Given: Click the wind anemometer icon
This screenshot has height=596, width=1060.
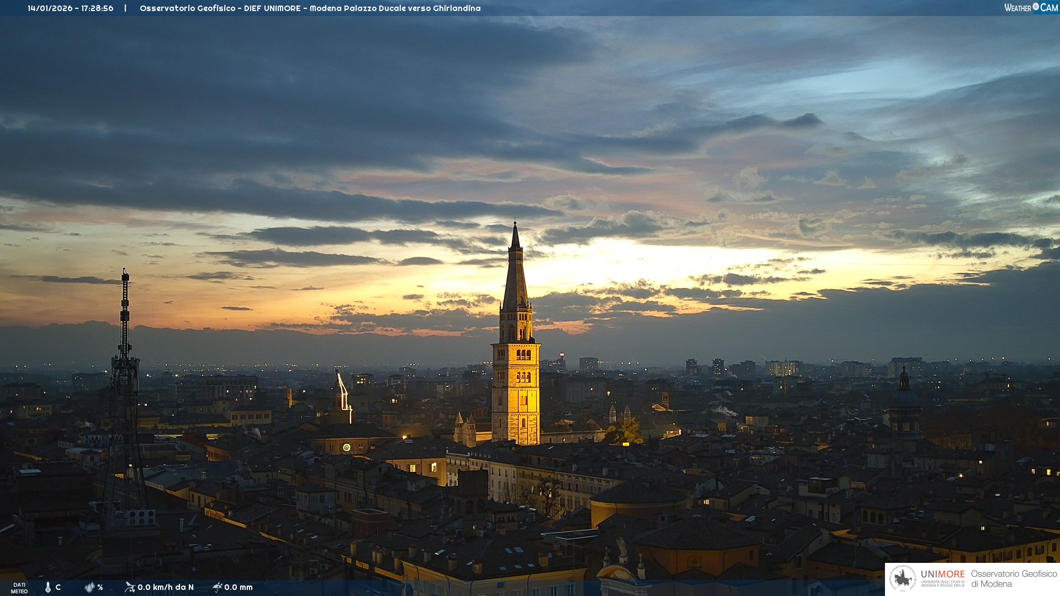Looking at the screenshot, I should [130, 587].
